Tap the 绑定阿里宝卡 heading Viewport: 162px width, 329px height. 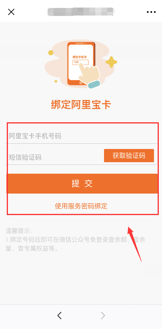[x=81, y=104]
